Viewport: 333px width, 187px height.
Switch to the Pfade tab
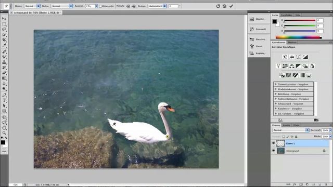[x=296, y=125]
